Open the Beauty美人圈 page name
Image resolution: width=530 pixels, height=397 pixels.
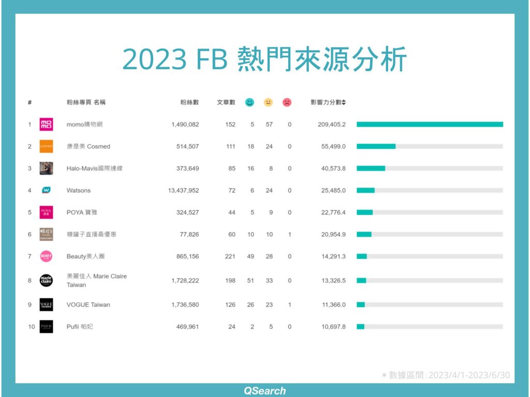(85, 256)
